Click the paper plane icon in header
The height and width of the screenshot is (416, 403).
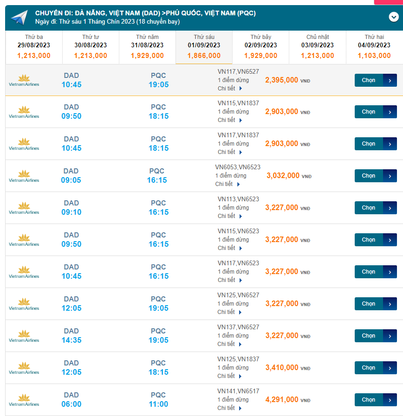click(x=19, y=18)
